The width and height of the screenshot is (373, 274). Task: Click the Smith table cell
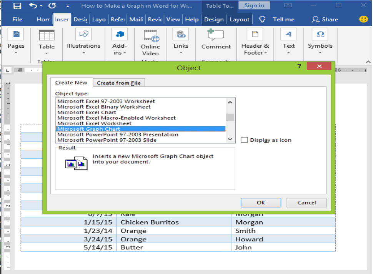(283, 231)
